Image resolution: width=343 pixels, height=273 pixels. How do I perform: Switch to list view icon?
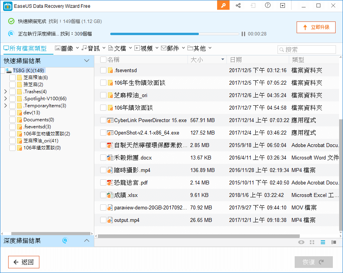[x=323, y=242]
